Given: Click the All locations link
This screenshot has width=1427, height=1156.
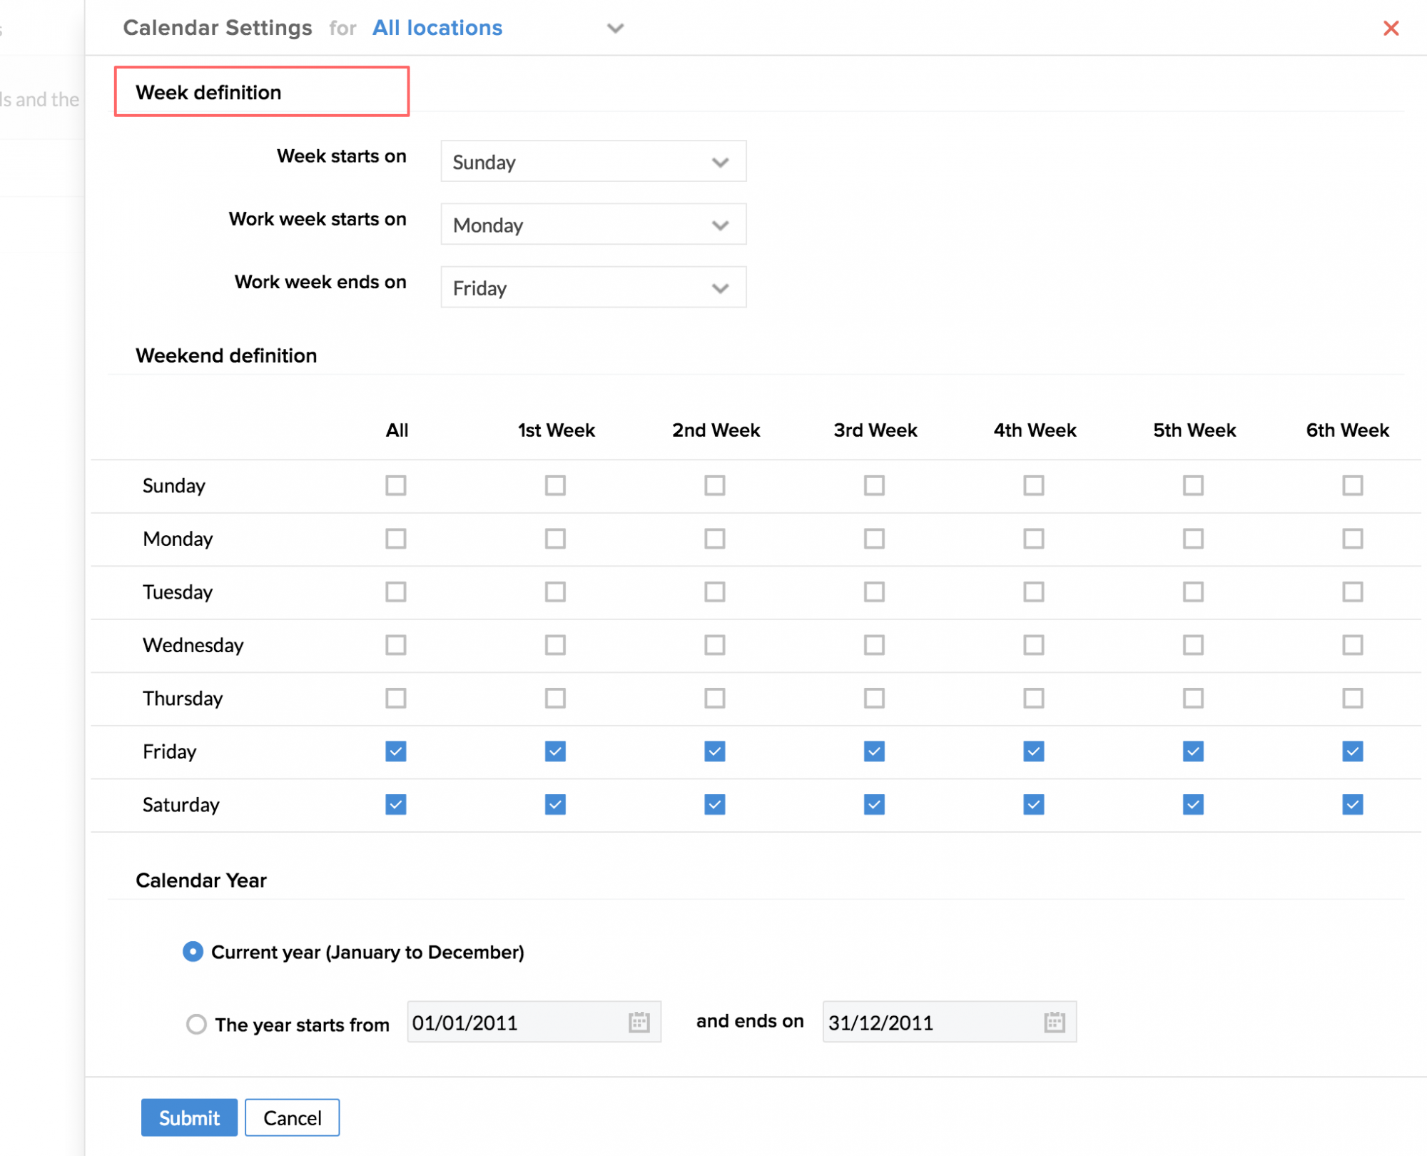Looking at the screenshot, I should [x=437, y=28].
